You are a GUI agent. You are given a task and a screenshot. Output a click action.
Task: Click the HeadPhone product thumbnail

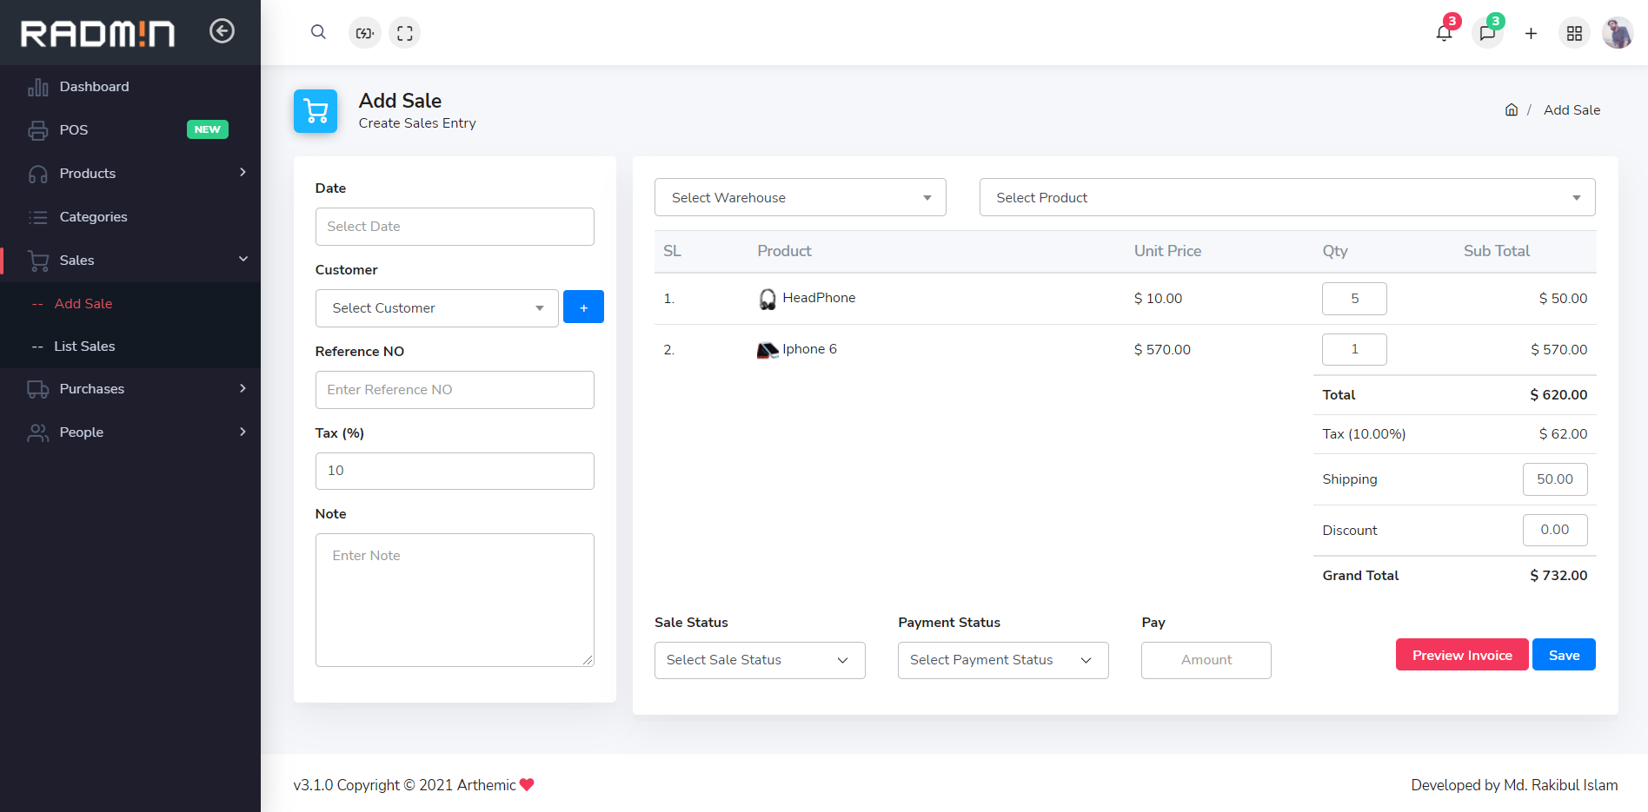768,299
